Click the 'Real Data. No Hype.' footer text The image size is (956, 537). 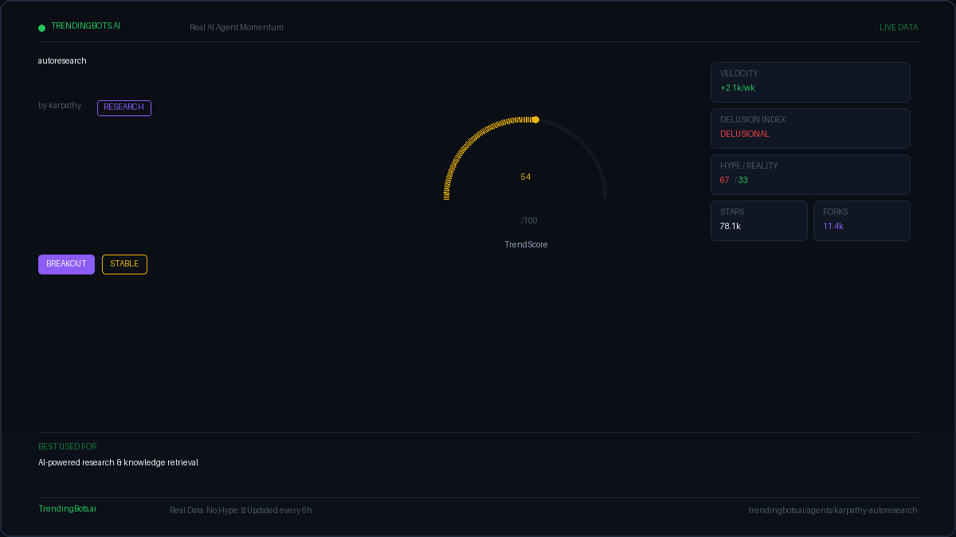click(x=204, y=511)
